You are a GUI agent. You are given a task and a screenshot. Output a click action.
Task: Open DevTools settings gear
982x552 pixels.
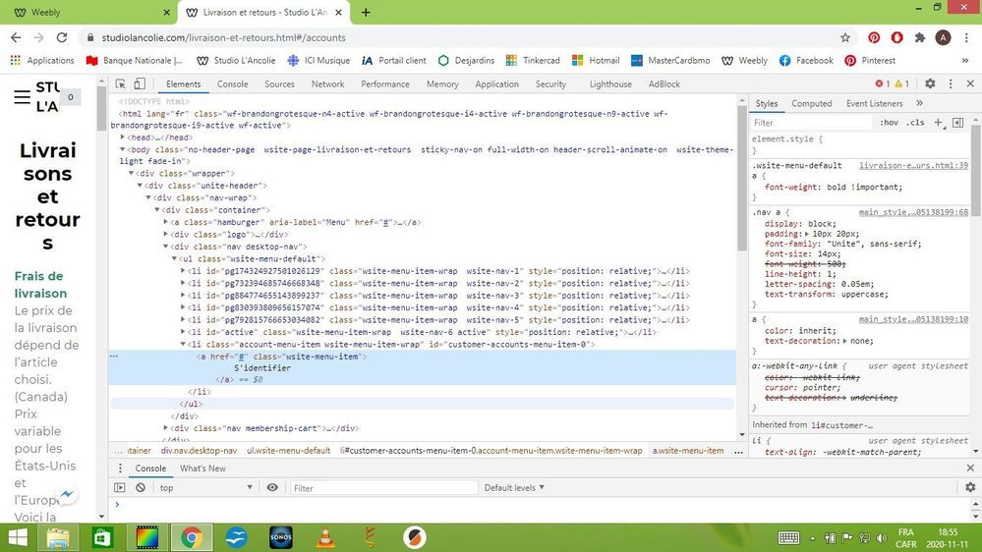pyautogui.click(x=930, y=84)
